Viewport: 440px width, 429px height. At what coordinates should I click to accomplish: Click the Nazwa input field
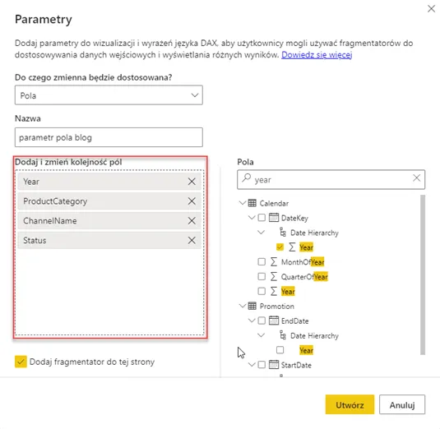109,137
